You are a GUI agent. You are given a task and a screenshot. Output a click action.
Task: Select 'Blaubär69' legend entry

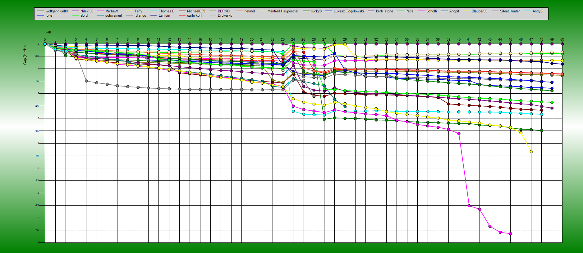[x=480, y=11]
